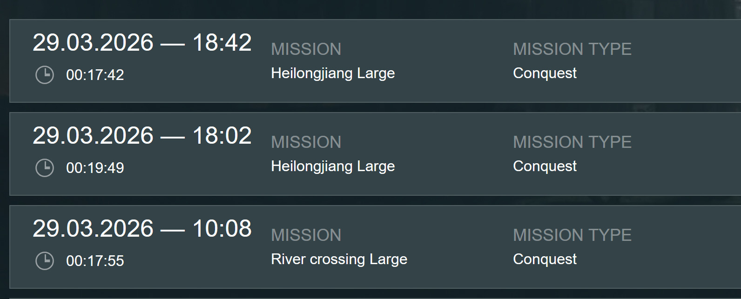Select Heilongjiang Large in the 18:02 replay

pos(333,166)
